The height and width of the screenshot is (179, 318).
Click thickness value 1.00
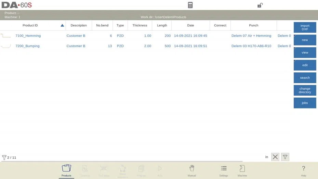pyautogui.click(x=148, y=36)
